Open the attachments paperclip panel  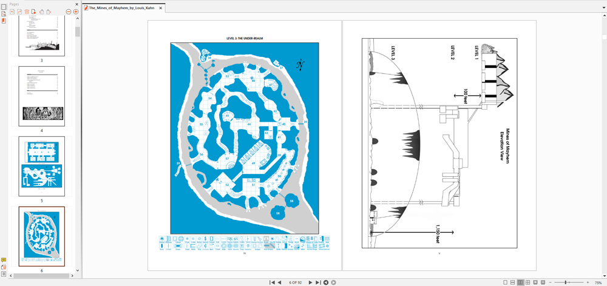pos(4,267)
